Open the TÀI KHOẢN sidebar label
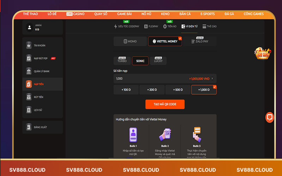The height and width of the screenshot is (176, 282). point(39,45)
